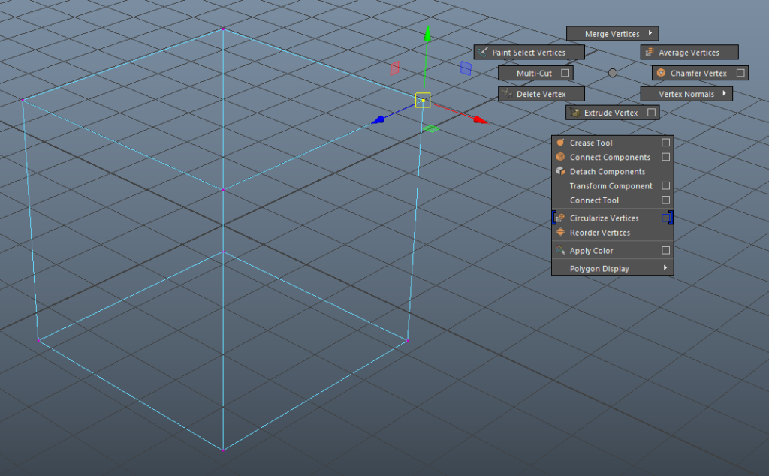Select the Transform Component menu entry
Viewport: 769px width, 476px height.
click(613, 185)
